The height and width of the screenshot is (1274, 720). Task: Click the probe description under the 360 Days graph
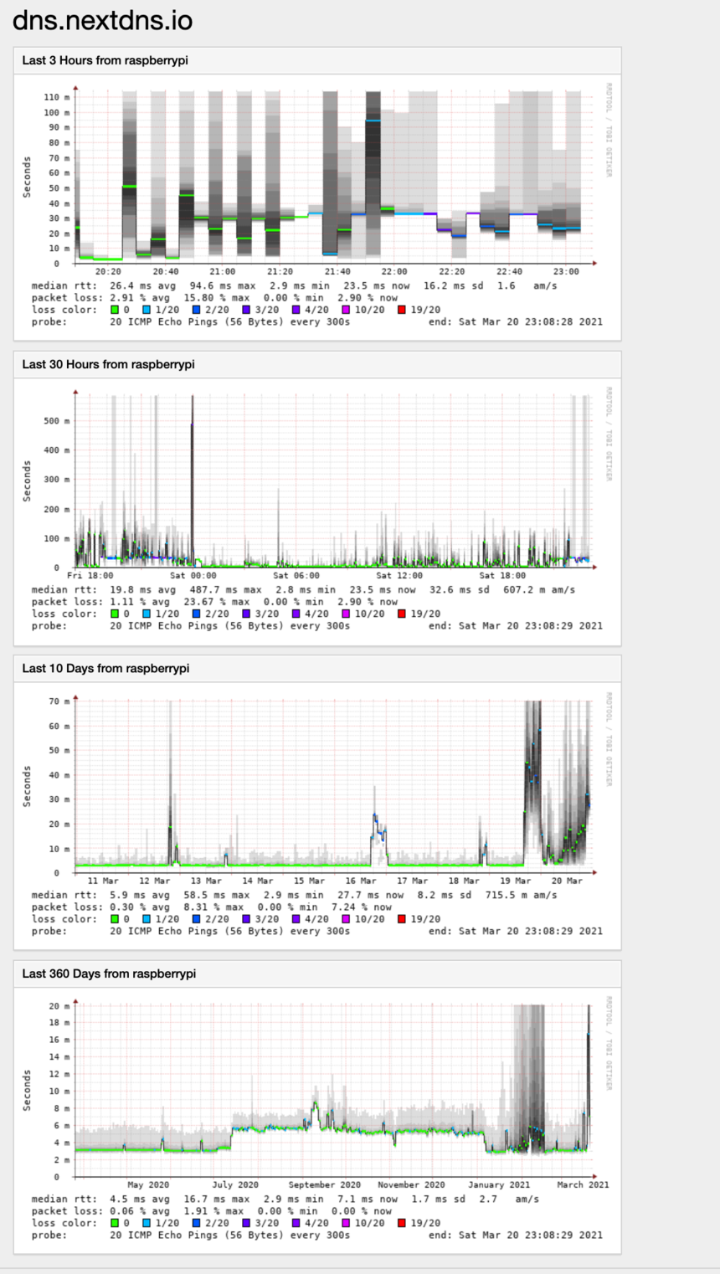tap(229, 1235)
